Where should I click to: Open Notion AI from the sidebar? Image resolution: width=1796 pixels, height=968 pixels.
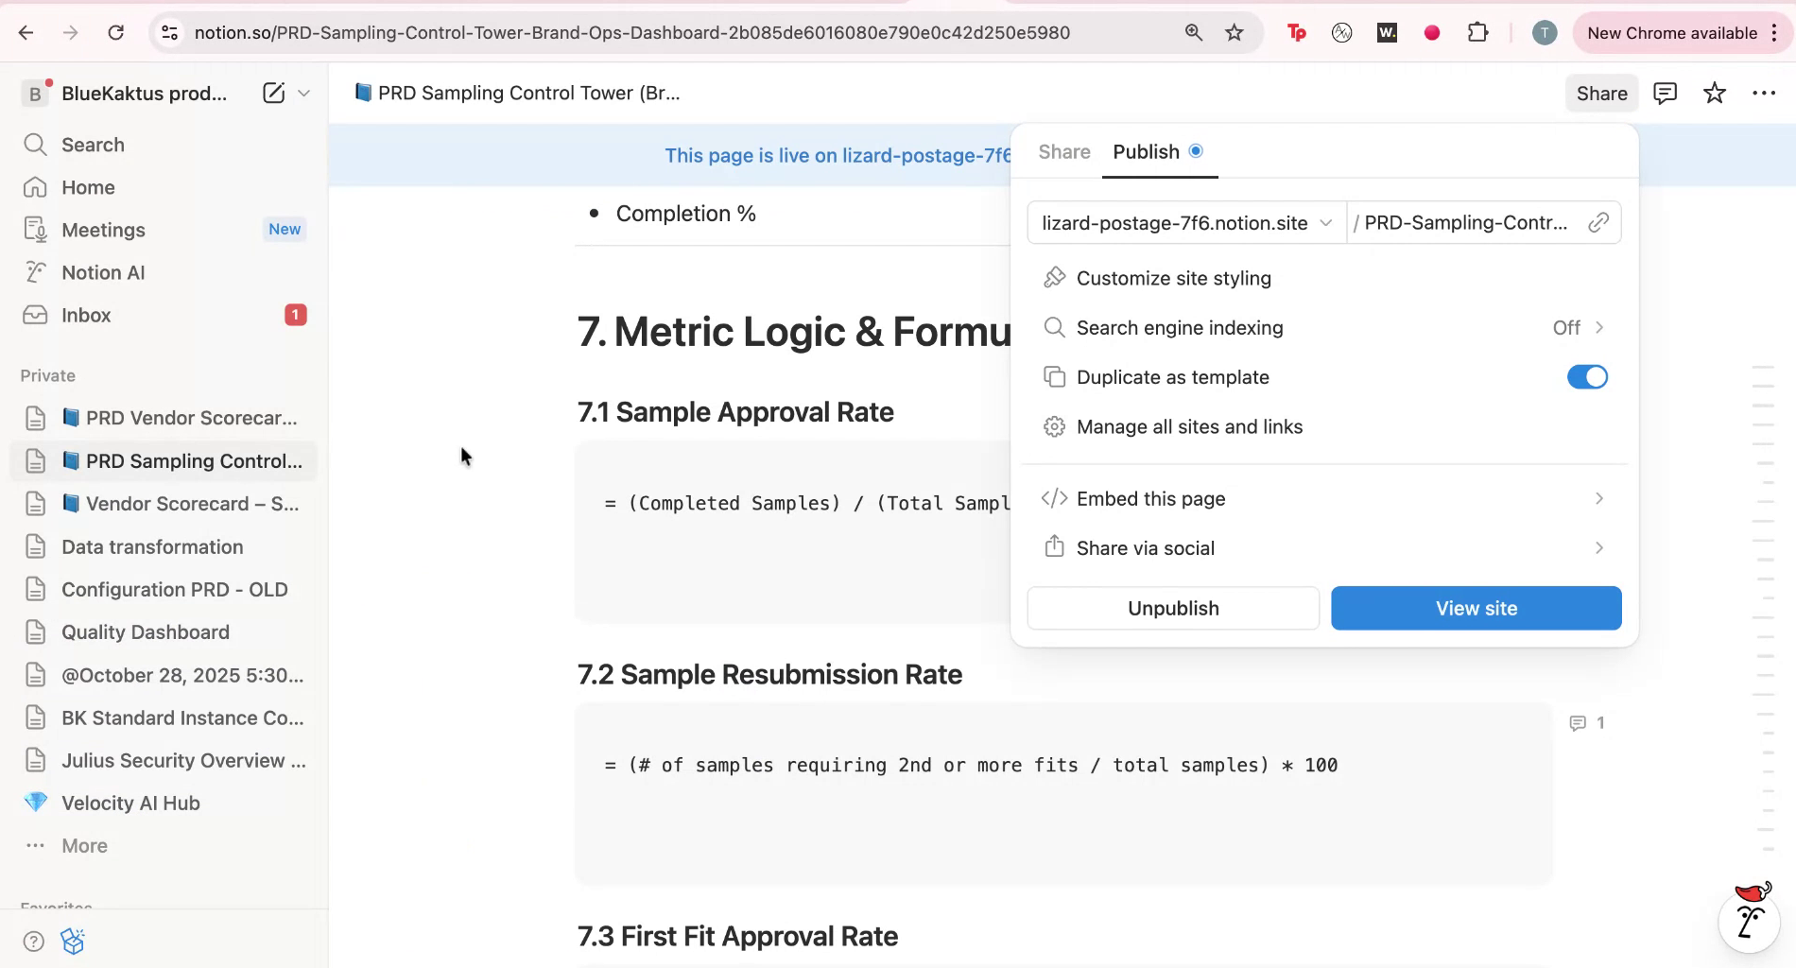tap(104, 272)
